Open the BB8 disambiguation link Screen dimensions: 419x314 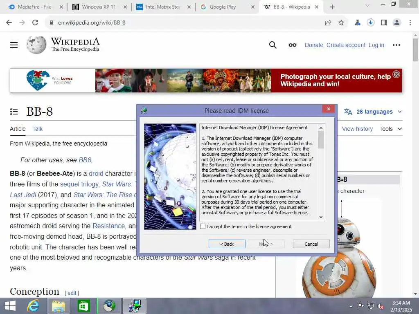(85, 160)
